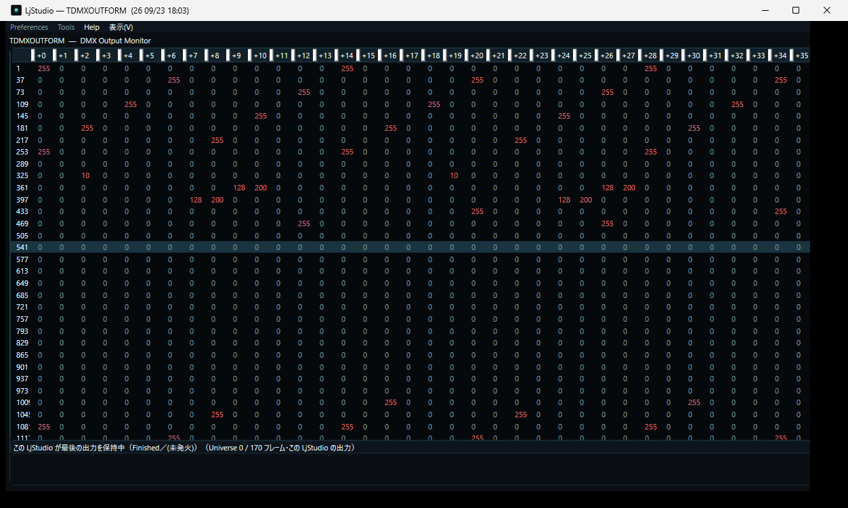Click value 255 in row 145, column +24
The height and width of the screenshot is (508, 848).
[x=564, y=116]
